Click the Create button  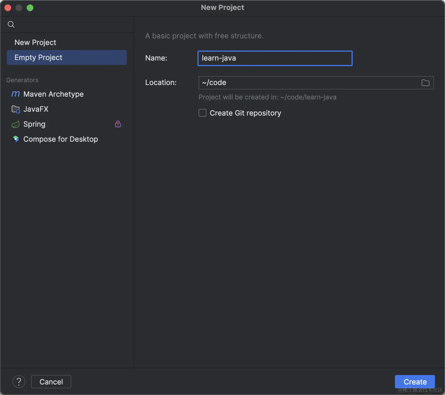click(415, 382)
